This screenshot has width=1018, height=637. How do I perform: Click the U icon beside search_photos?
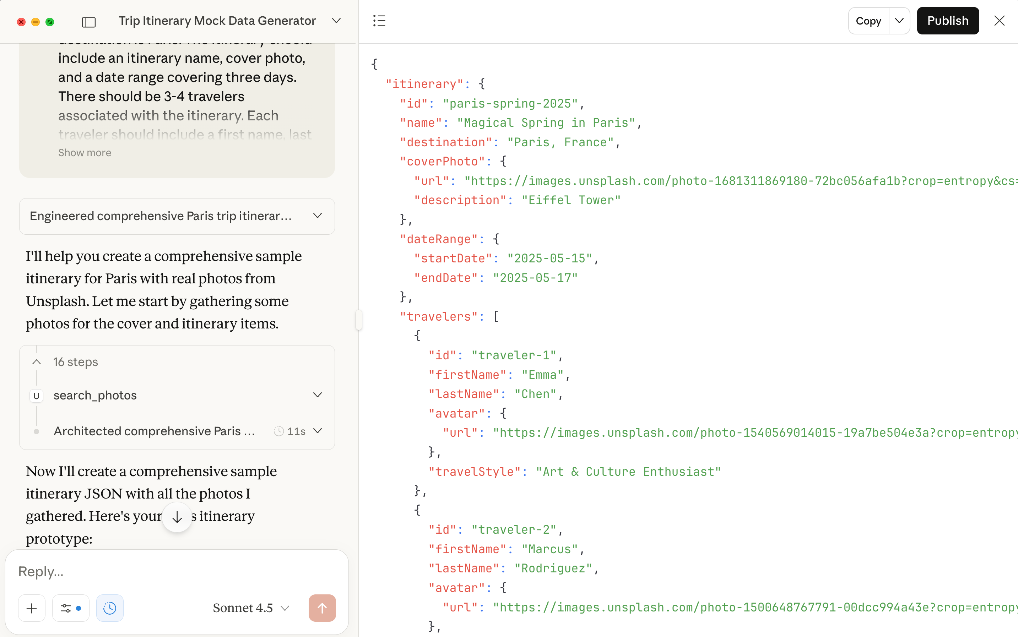tap(36, 395)
